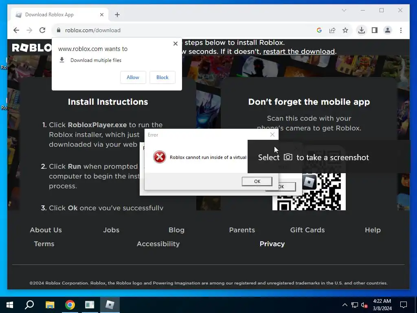Open the Help footer link
Image resolution: width=417 pixels, height=313 pixels.
(373, 230)
